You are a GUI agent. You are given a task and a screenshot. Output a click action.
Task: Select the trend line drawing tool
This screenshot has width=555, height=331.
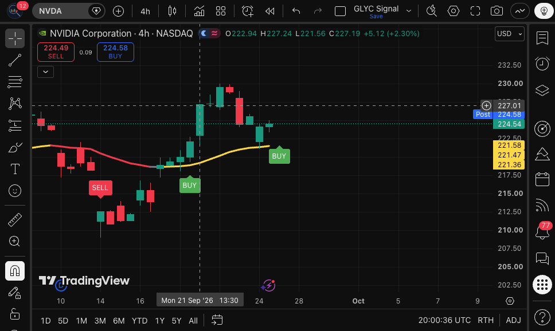(15, 60)
